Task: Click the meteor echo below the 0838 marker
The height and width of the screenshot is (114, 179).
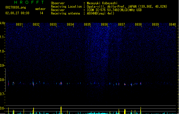Action: click(x=141, y=84)
